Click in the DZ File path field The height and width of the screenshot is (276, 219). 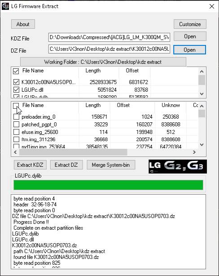109,49
